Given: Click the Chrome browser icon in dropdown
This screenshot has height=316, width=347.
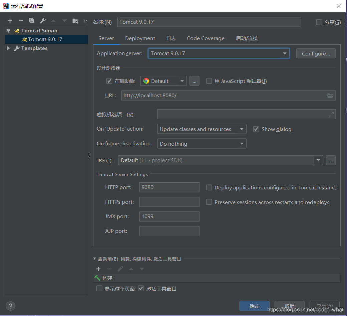Looking at the screenshot, I should click(x=146, y=81).
